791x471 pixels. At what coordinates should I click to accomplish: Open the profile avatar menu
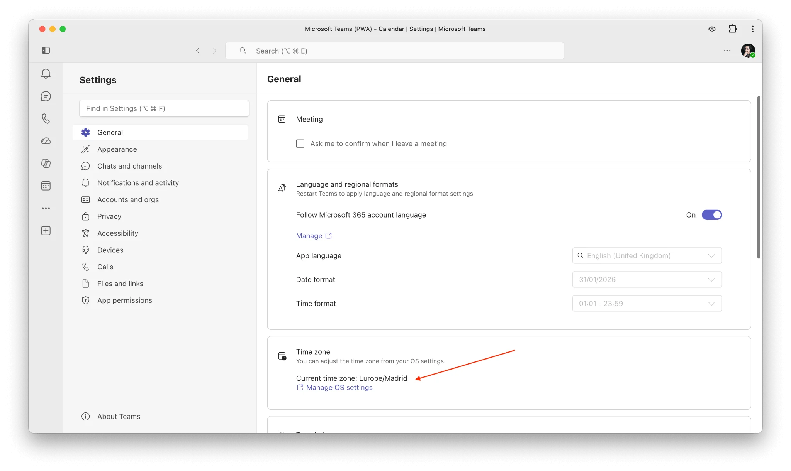click(x=748, y=51)
